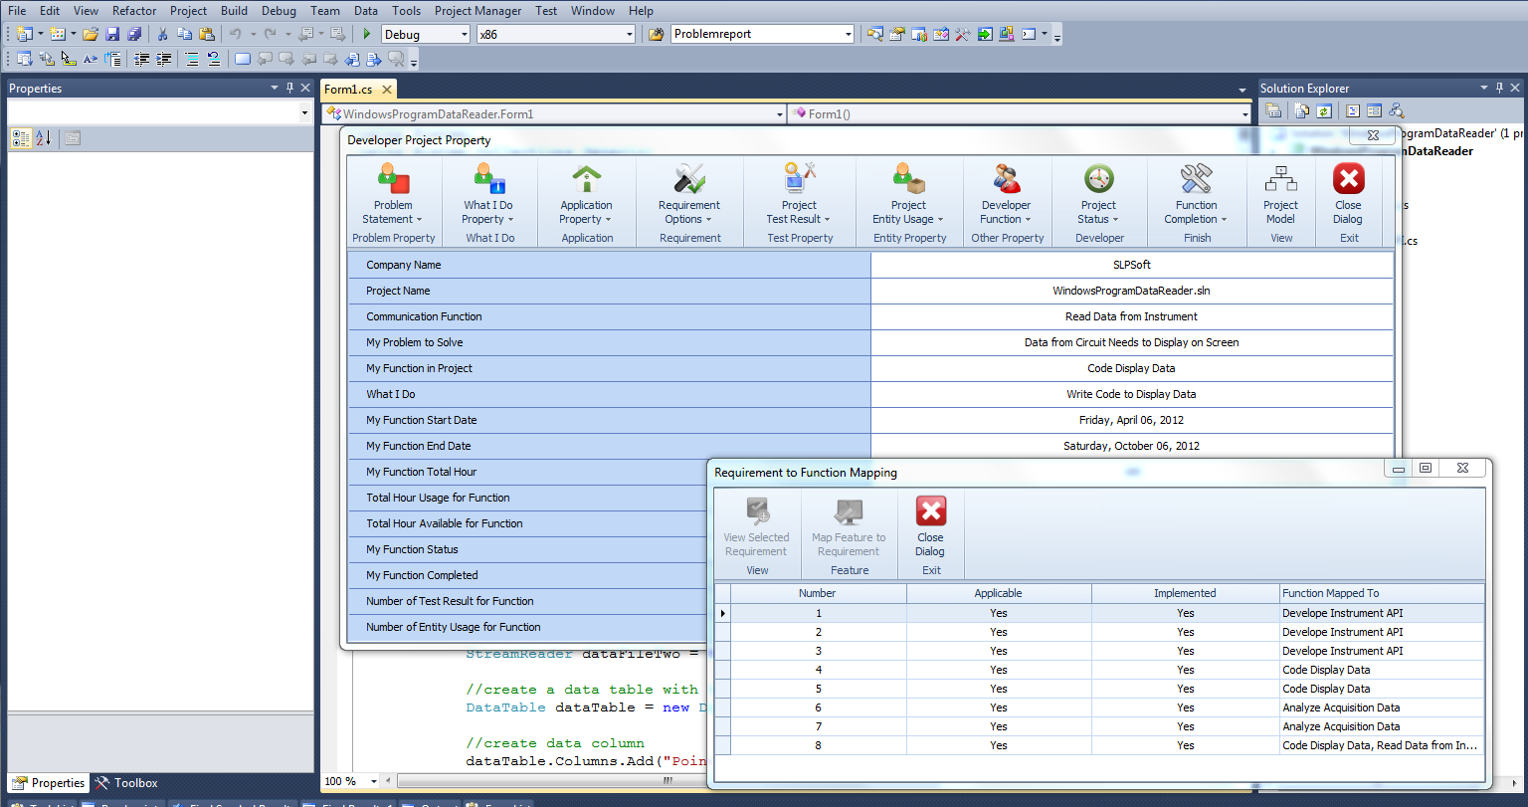Click the Project Status compass icon

click(1099, 178)
